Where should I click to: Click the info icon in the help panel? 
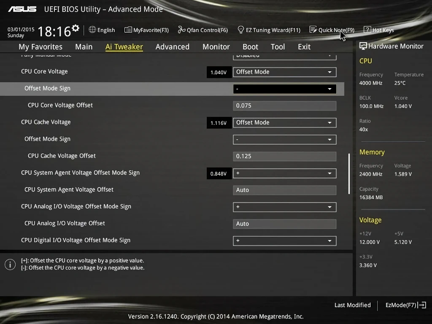coord(10,265)
